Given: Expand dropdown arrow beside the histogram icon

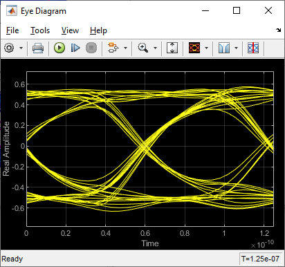Looking at the screenshot, I should click(236, 48).
